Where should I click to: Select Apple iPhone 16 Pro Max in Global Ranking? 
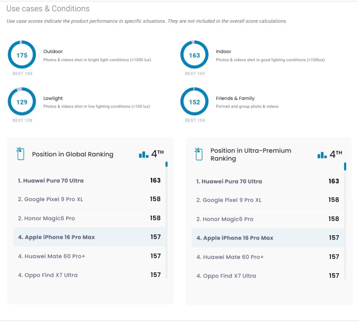point(56,237)
